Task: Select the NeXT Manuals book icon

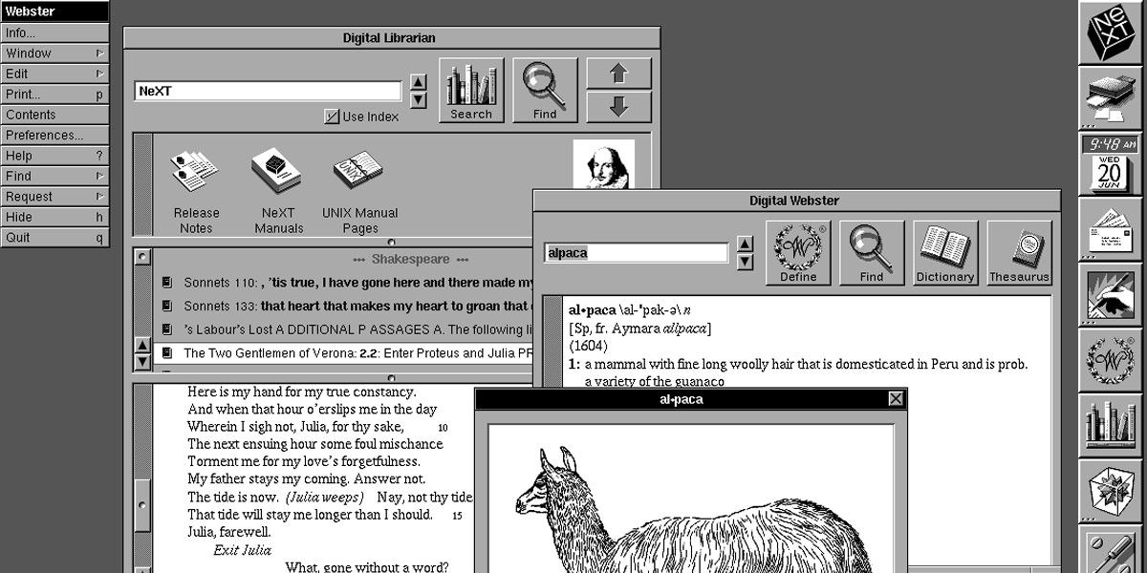Action: pyautogui.click(x=277, y=172)
